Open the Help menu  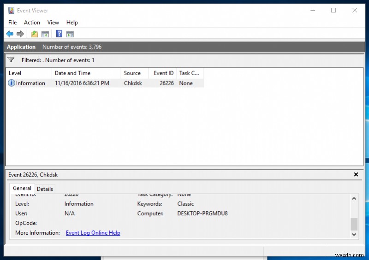tap(72, 23)
